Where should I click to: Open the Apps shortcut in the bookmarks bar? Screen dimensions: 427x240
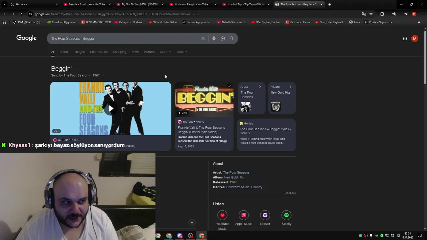click(x=4, y=22)
